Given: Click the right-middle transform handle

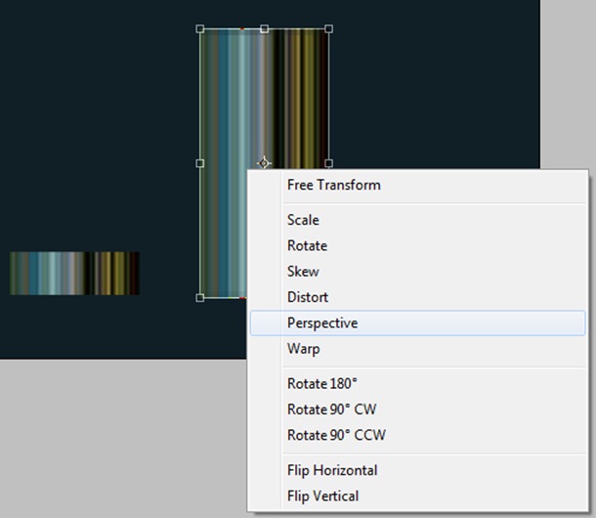Looking at the screenshot, I should (x=329, y=163).
